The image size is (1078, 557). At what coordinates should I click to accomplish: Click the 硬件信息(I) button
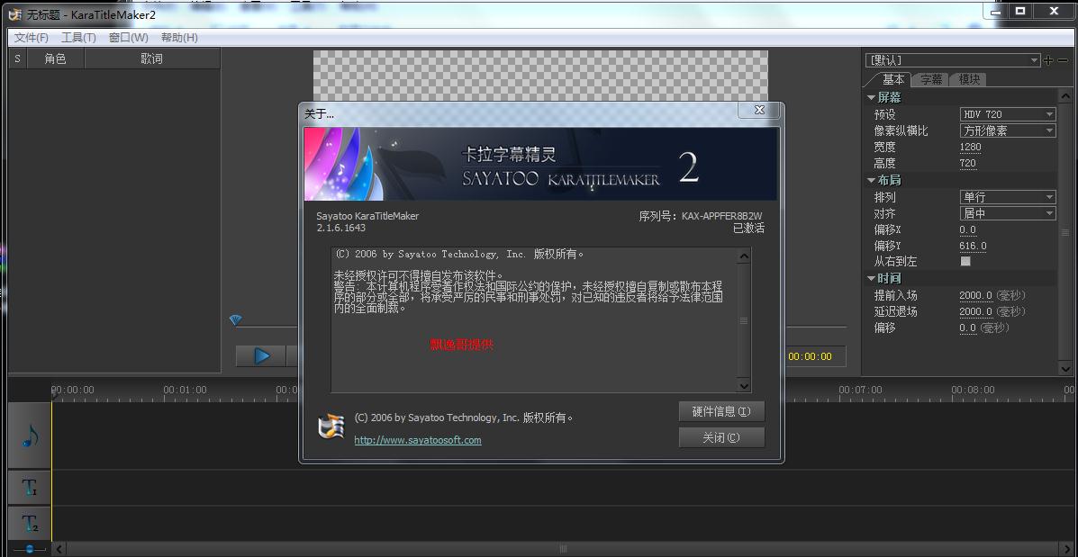pyautogui.click(x=721, y=411)
